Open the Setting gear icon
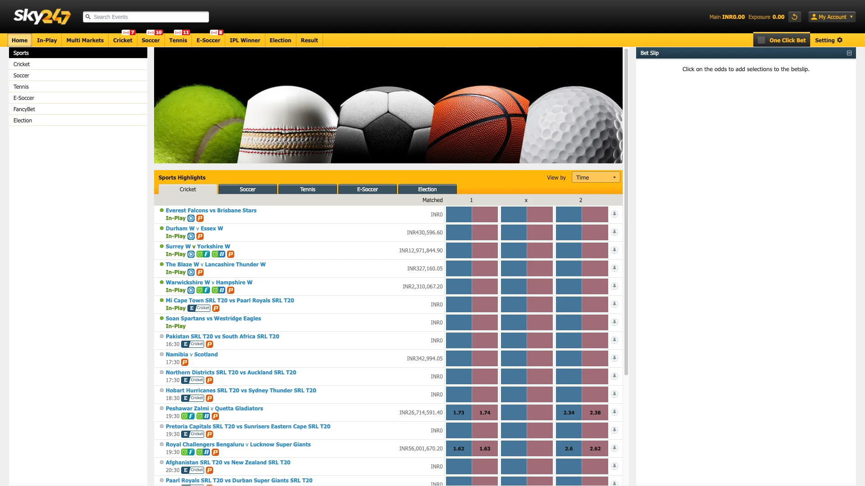The height and width of the screenshot is (486, 865). (840, 40)
